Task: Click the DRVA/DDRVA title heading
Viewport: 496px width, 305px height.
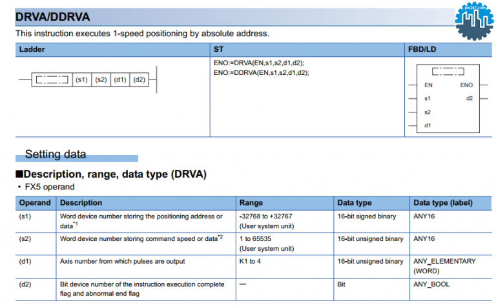Action: (x=53, y=16)
